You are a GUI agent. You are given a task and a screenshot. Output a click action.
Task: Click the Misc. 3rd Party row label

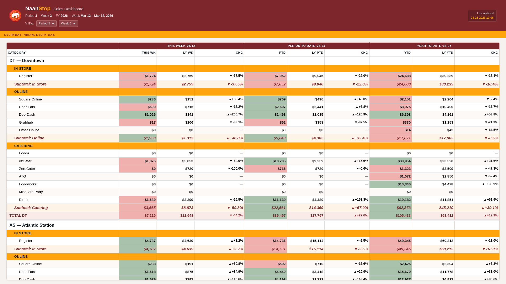coord(31,192)
